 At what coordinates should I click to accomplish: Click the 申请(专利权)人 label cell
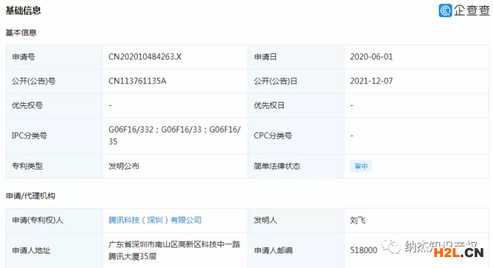tap(54, 220)
